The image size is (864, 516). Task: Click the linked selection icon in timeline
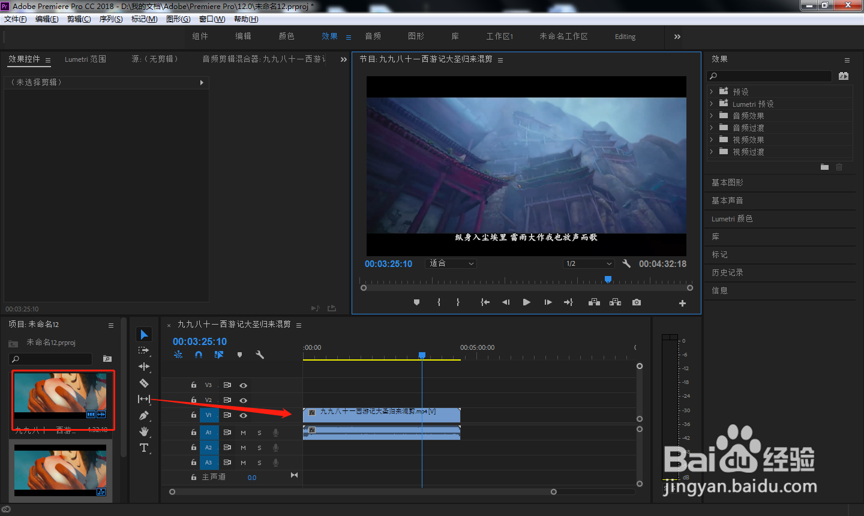coord(219,355)
